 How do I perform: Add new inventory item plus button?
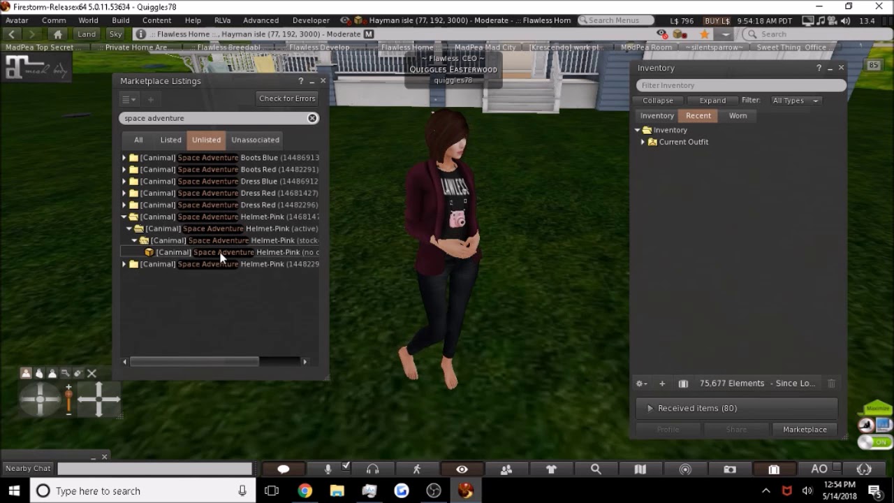click(x=662, y=384)
